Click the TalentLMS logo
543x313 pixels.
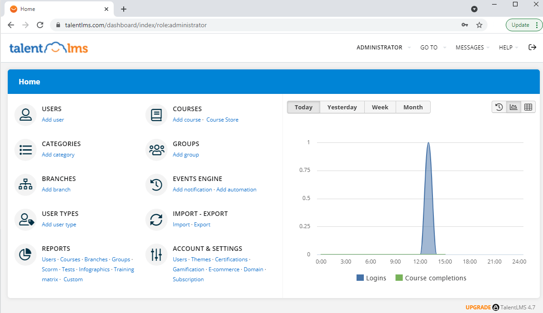tap(49, 48)
